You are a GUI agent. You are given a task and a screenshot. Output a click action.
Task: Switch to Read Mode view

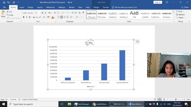155,99
